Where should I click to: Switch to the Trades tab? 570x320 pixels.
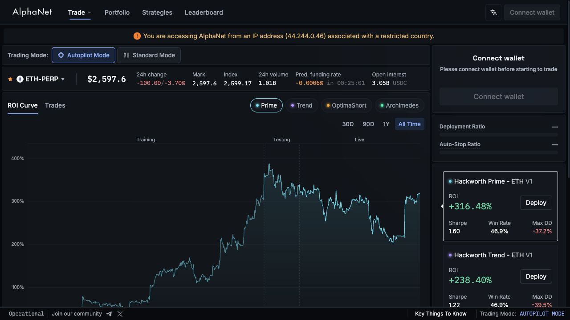55,105
